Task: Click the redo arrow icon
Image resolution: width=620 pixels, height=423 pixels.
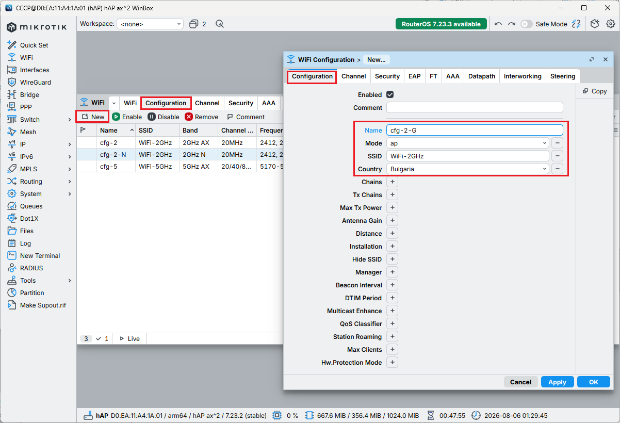Action: pyautogui.click(x=512, y=24)
